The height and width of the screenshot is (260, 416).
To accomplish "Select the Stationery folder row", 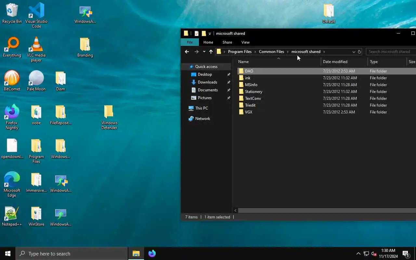I will pos(326,92).
